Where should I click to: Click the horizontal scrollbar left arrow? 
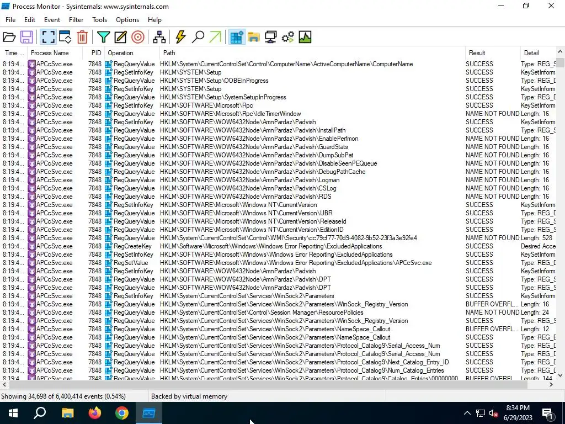[4, 385]
